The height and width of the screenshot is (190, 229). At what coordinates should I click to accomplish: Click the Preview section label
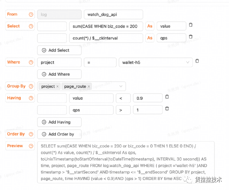point(15,146)
